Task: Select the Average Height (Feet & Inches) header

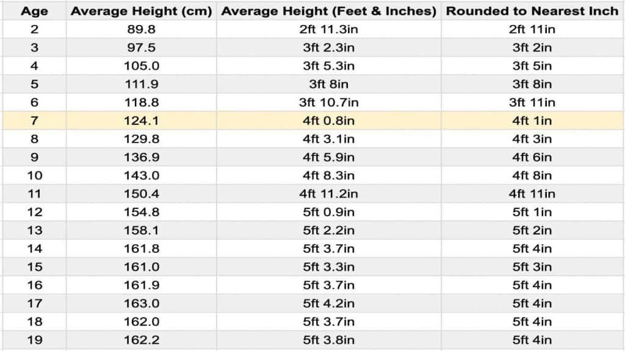Action: coord(329,11)
